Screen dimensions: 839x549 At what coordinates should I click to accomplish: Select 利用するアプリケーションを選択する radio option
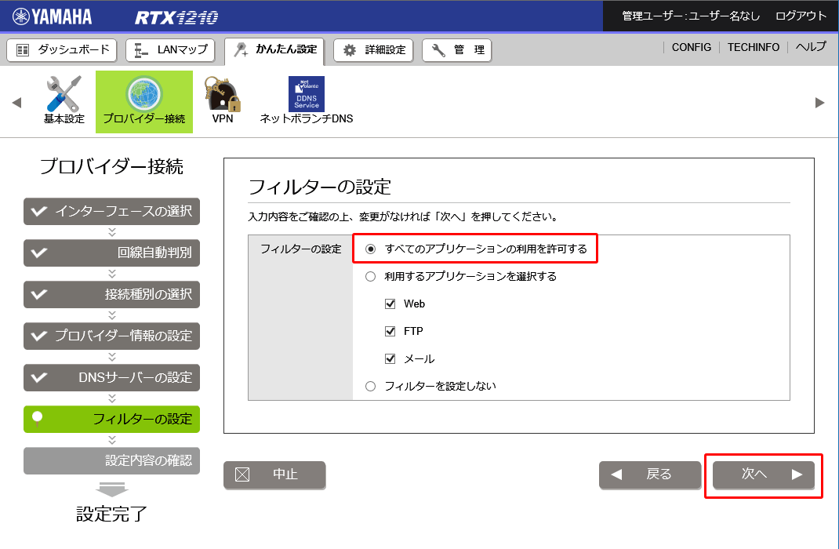(x=371, y=276)
